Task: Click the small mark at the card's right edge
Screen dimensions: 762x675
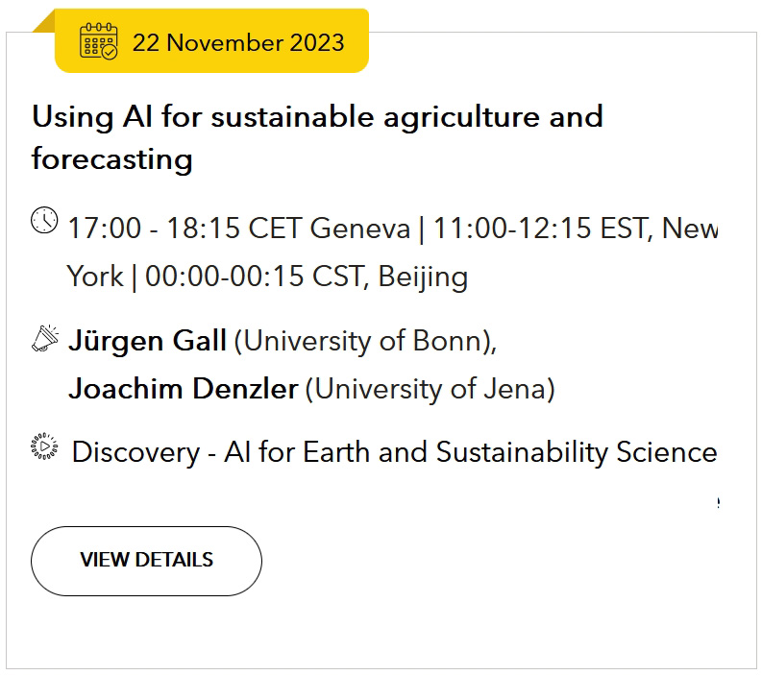Action: [x=718, y=503]
